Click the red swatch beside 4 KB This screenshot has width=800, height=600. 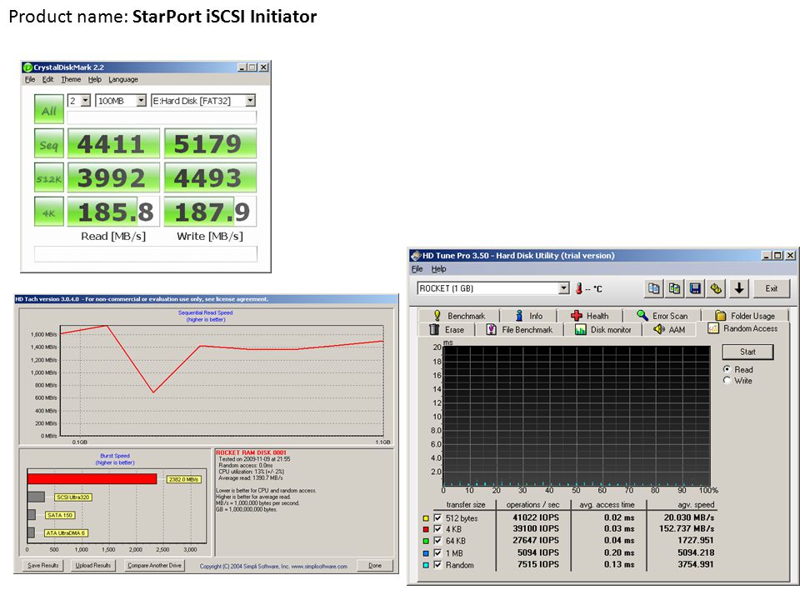[x=426, y=530]
